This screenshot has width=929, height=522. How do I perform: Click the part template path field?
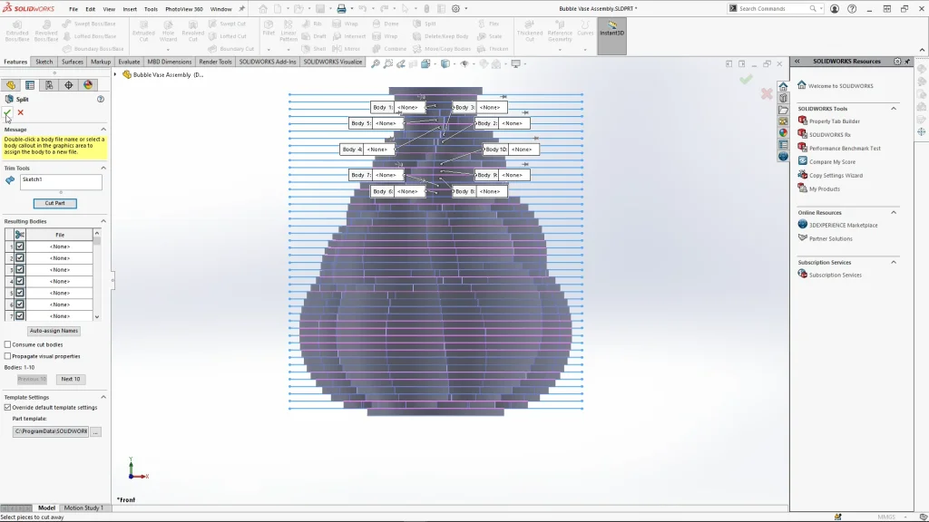point(51,431)
